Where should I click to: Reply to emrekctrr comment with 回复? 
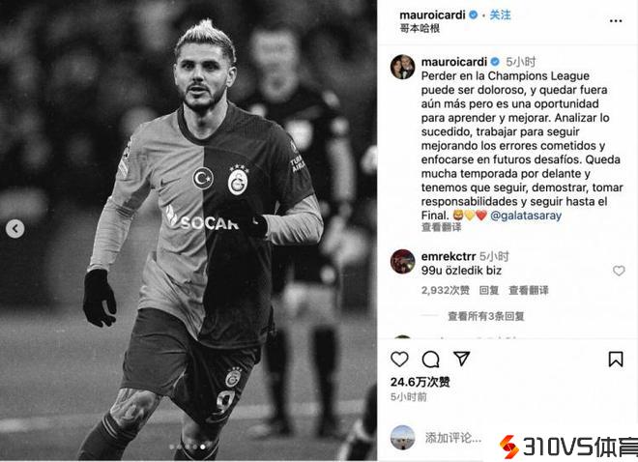489,290
